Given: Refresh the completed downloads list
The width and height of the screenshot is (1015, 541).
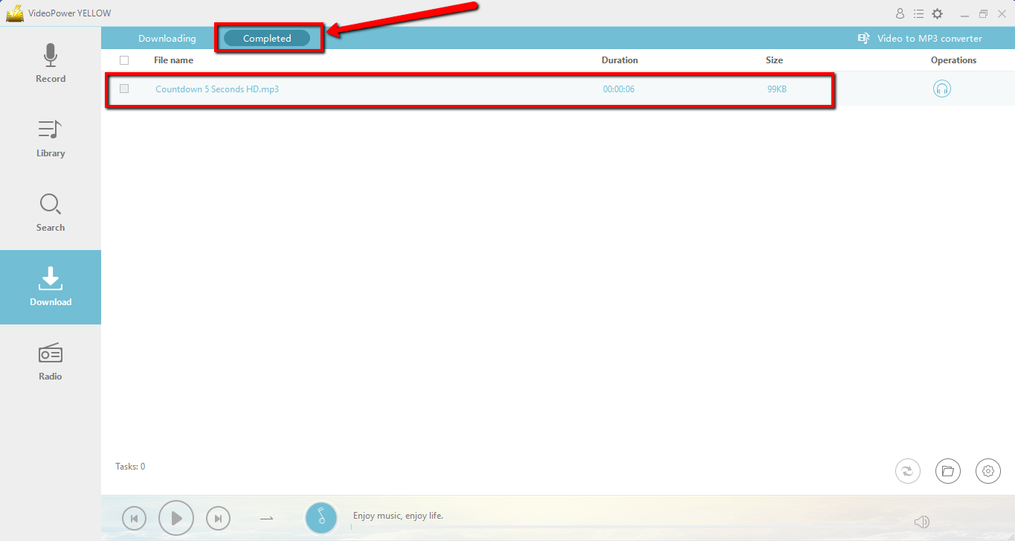Looking at the screenshot, I should pyautogui.click(x=907, y=470).
